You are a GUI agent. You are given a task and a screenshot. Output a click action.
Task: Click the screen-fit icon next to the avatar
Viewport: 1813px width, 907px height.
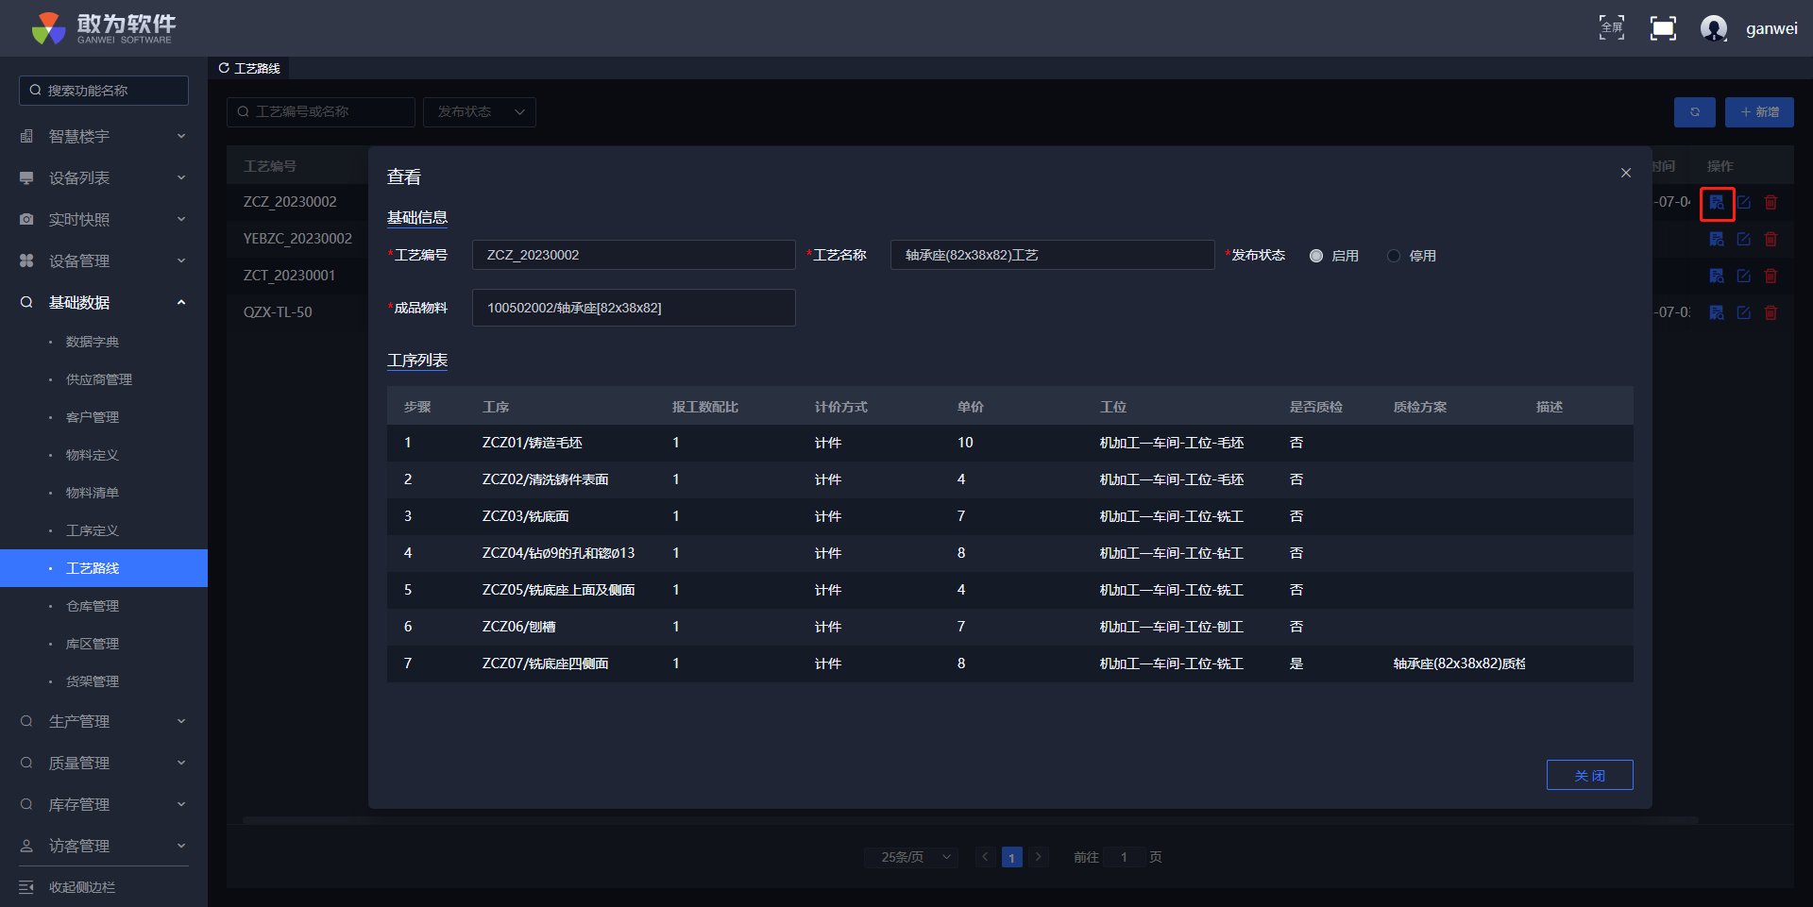1663,28
